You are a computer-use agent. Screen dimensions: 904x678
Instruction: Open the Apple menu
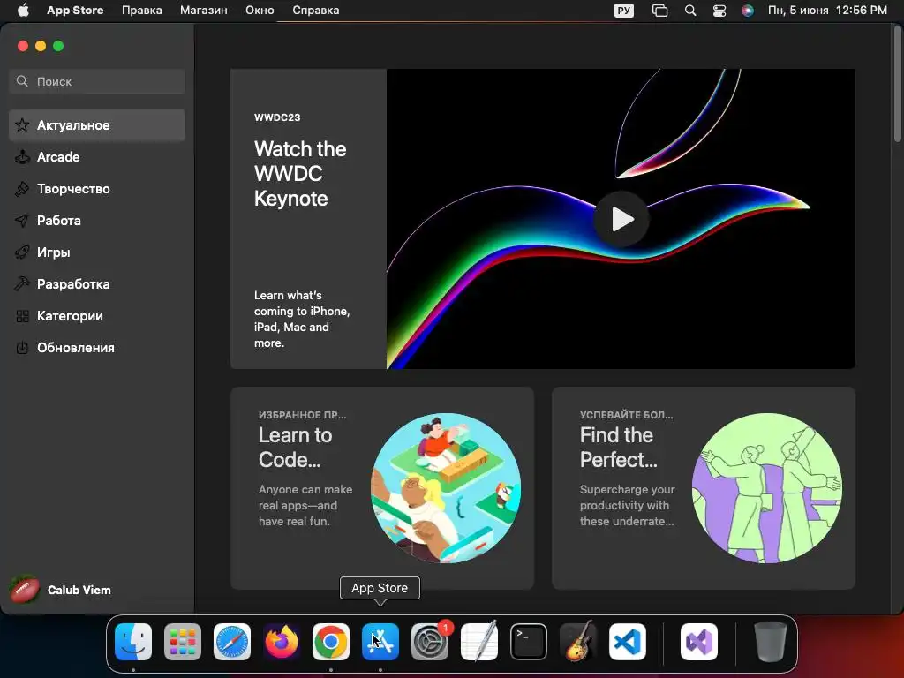coord(23,10)
